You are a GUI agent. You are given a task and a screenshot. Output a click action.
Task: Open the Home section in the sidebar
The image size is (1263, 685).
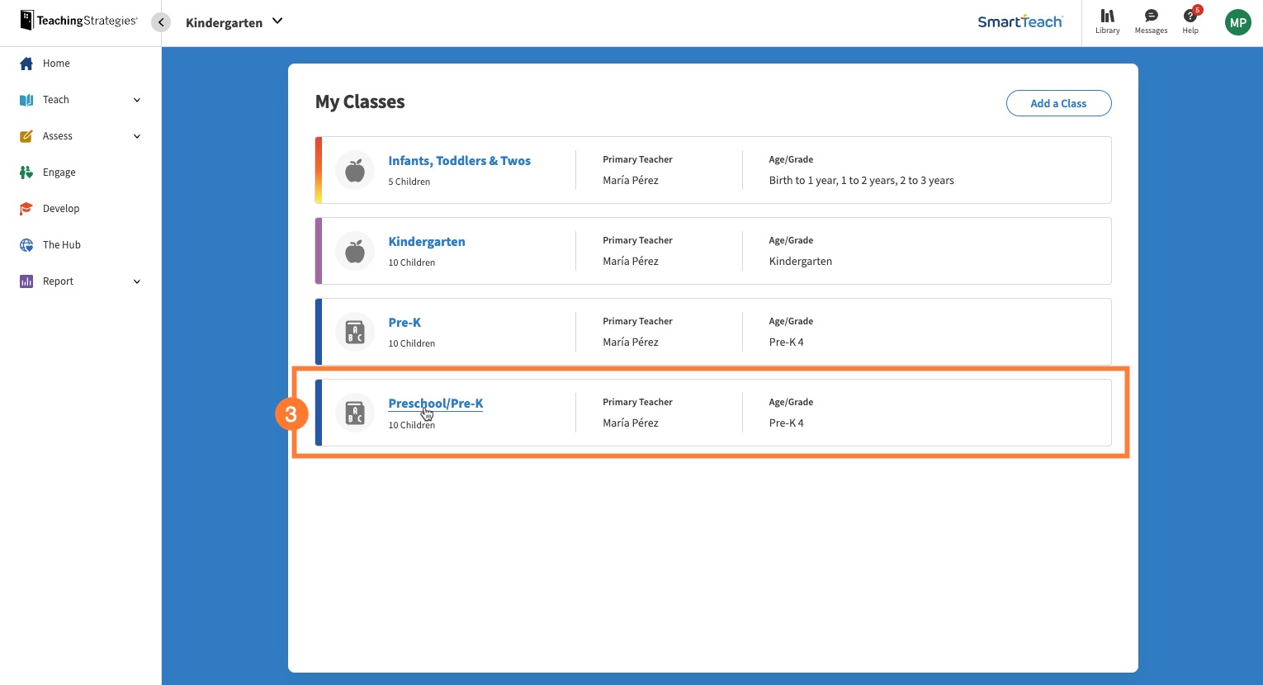[x=56, y=63]
